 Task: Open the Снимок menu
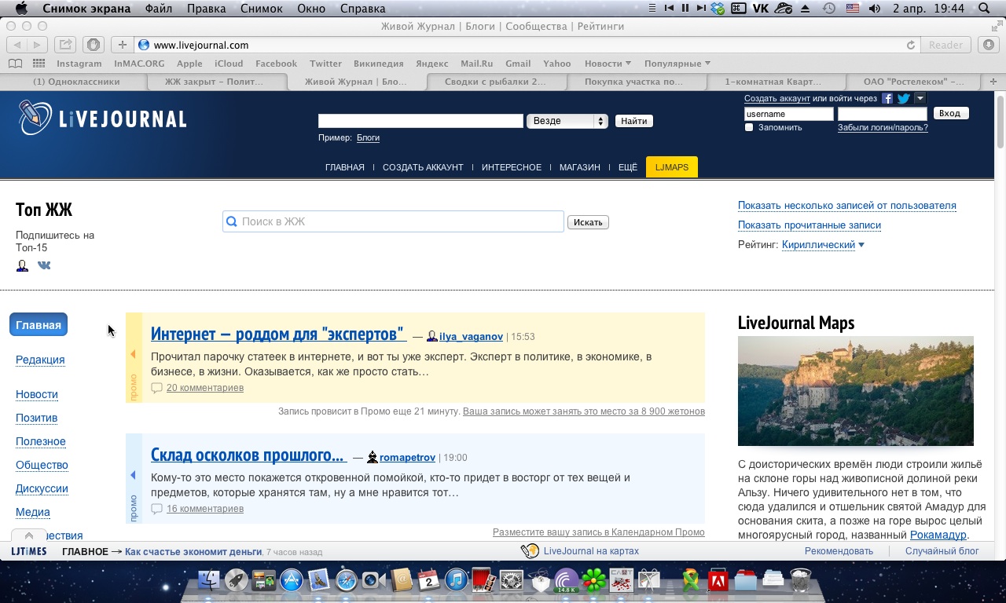(x=262, y=9)
